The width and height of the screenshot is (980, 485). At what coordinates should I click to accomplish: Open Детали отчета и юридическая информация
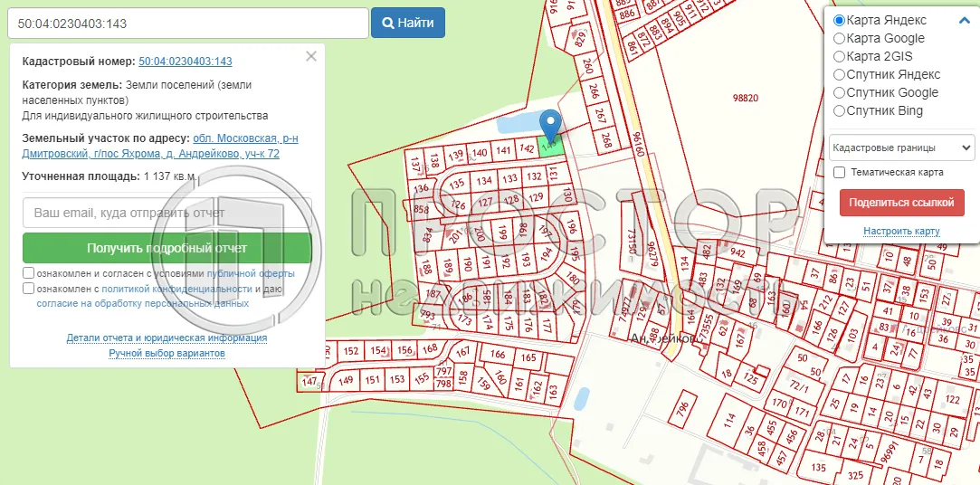167,338
